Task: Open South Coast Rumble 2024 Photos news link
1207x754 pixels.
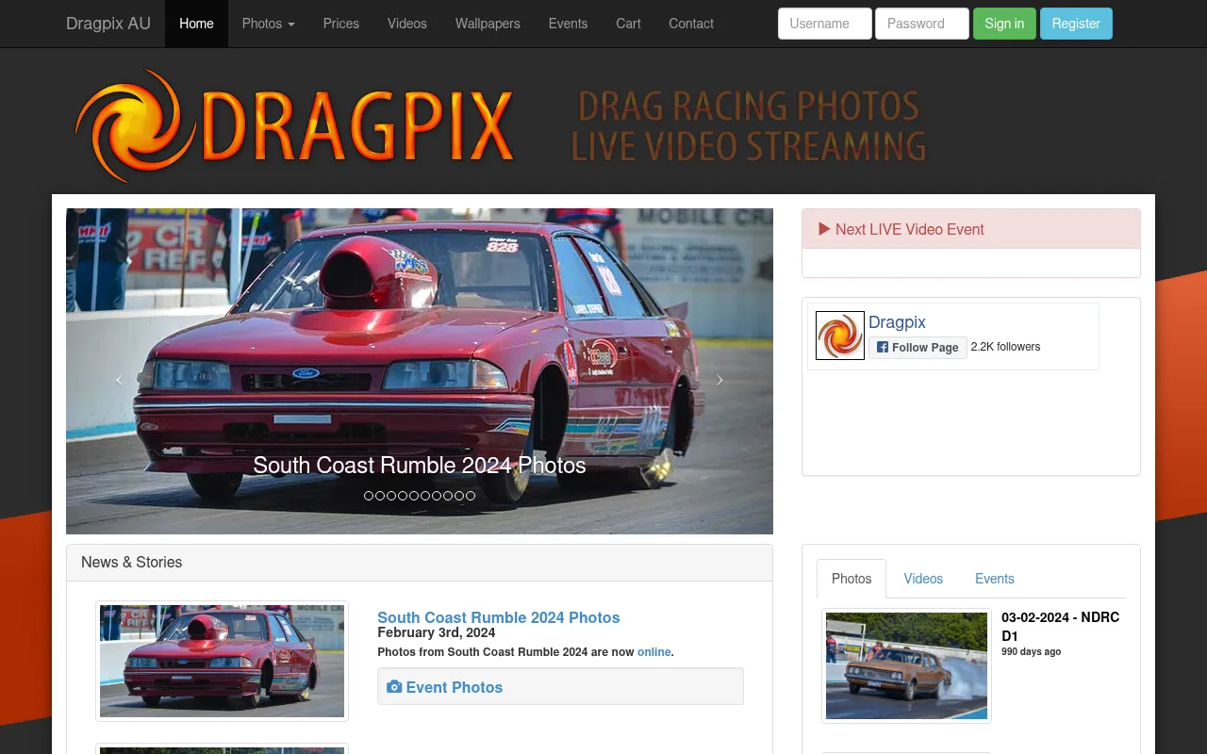Action: 499,617
